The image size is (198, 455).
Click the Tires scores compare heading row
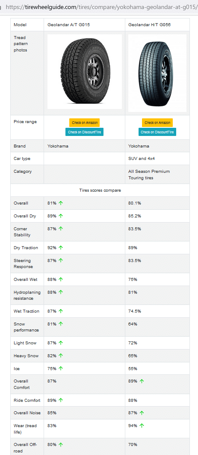(x=100, y=190)
